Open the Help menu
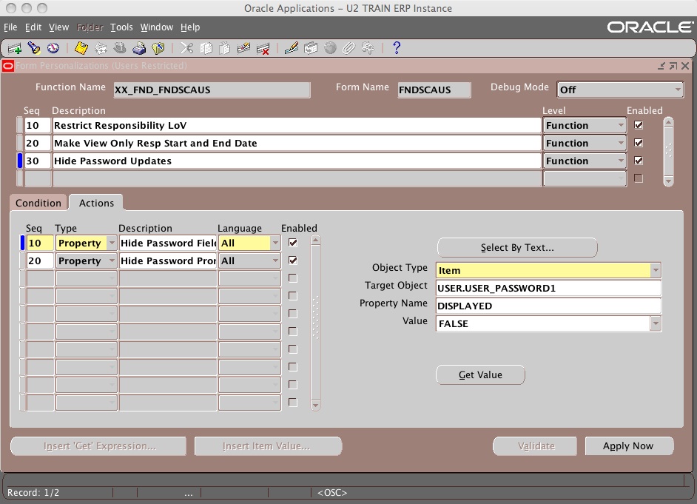Viewport: 697px width, 504px height. (190, 27)
